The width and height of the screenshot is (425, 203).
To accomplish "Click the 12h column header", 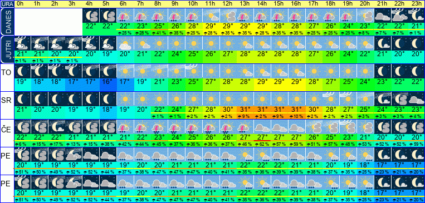I will (x=227, y=4).
